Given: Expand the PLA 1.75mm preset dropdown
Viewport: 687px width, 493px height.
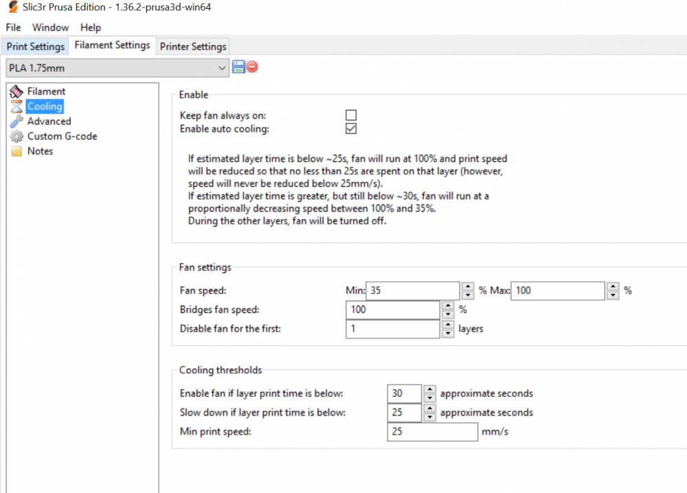Looking at the screenshot, I should [221, 68].
